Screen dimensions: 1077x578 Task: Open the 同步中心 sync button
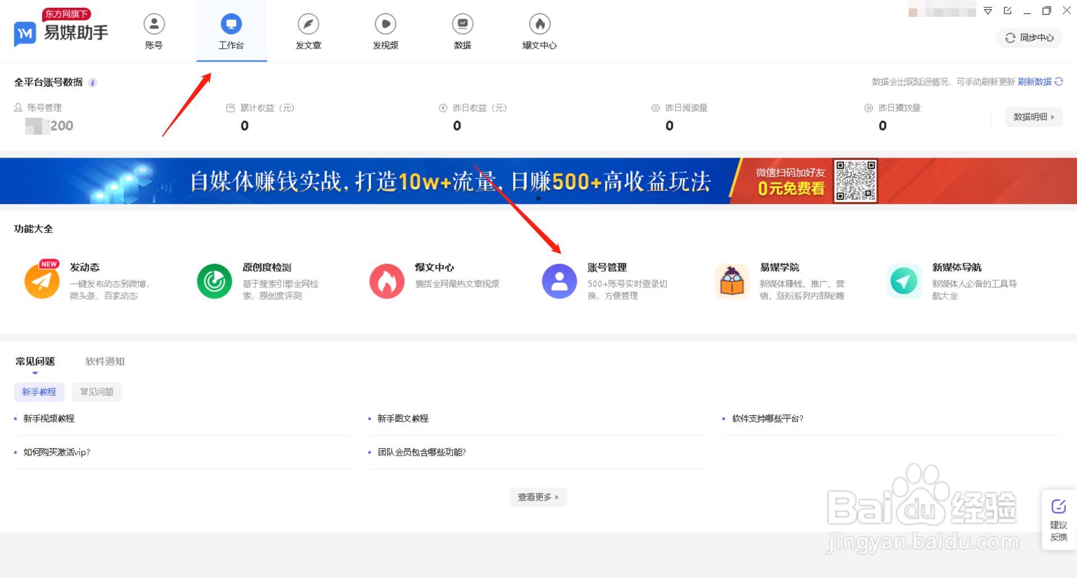tap(1029, 38)
